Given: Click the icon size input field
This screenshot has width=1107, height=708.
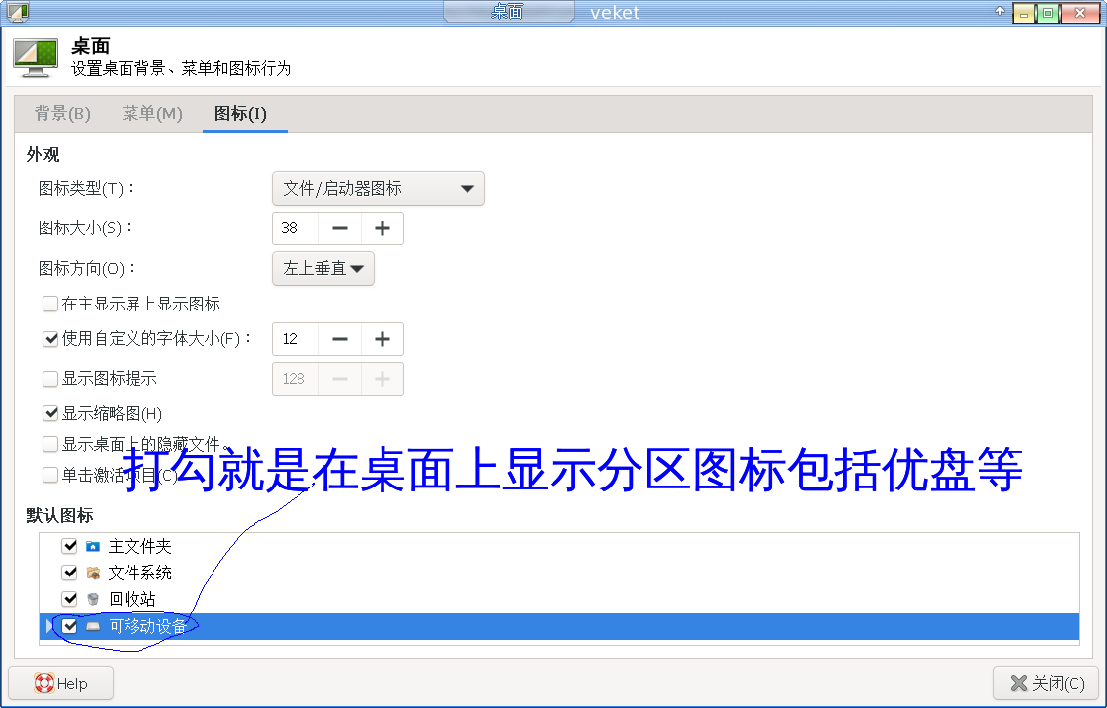Looking at the screenshot, I should click(x=296, y=228).
